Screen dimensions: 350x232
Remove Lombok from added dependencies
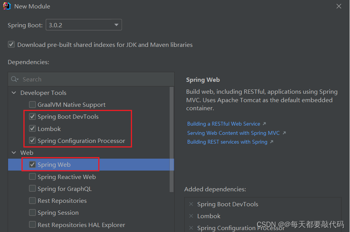(x=191, y=216)
